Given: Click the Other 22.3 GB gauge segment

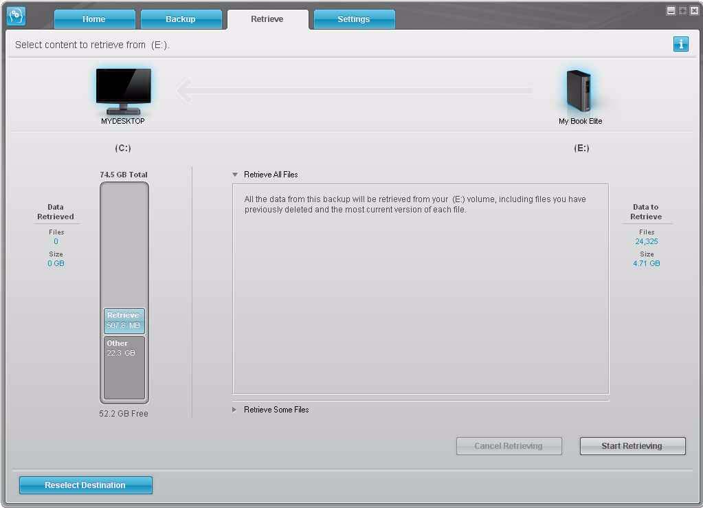Looking at the screenshot, I should pyautogui.click(x=124, y=367).
